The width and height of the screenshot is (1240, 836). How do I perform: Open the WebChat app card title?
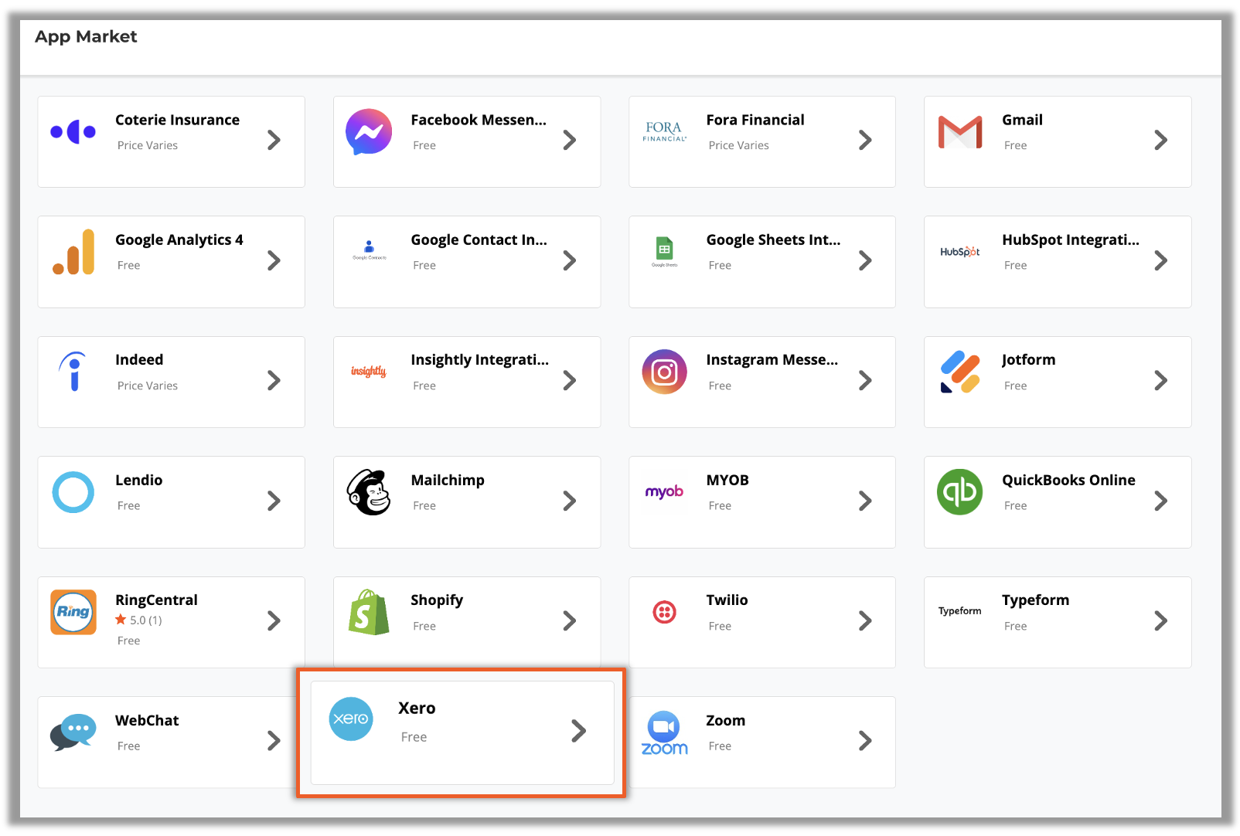(147, 720)
